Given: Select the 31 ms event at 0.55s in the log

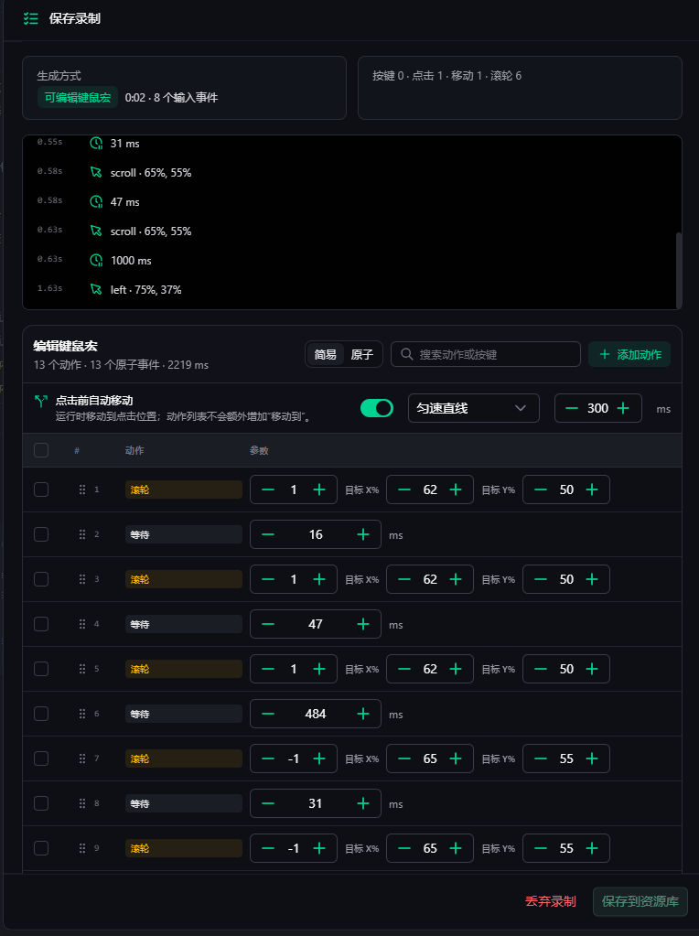Looking at the screenshot, I should pos(124,144).
